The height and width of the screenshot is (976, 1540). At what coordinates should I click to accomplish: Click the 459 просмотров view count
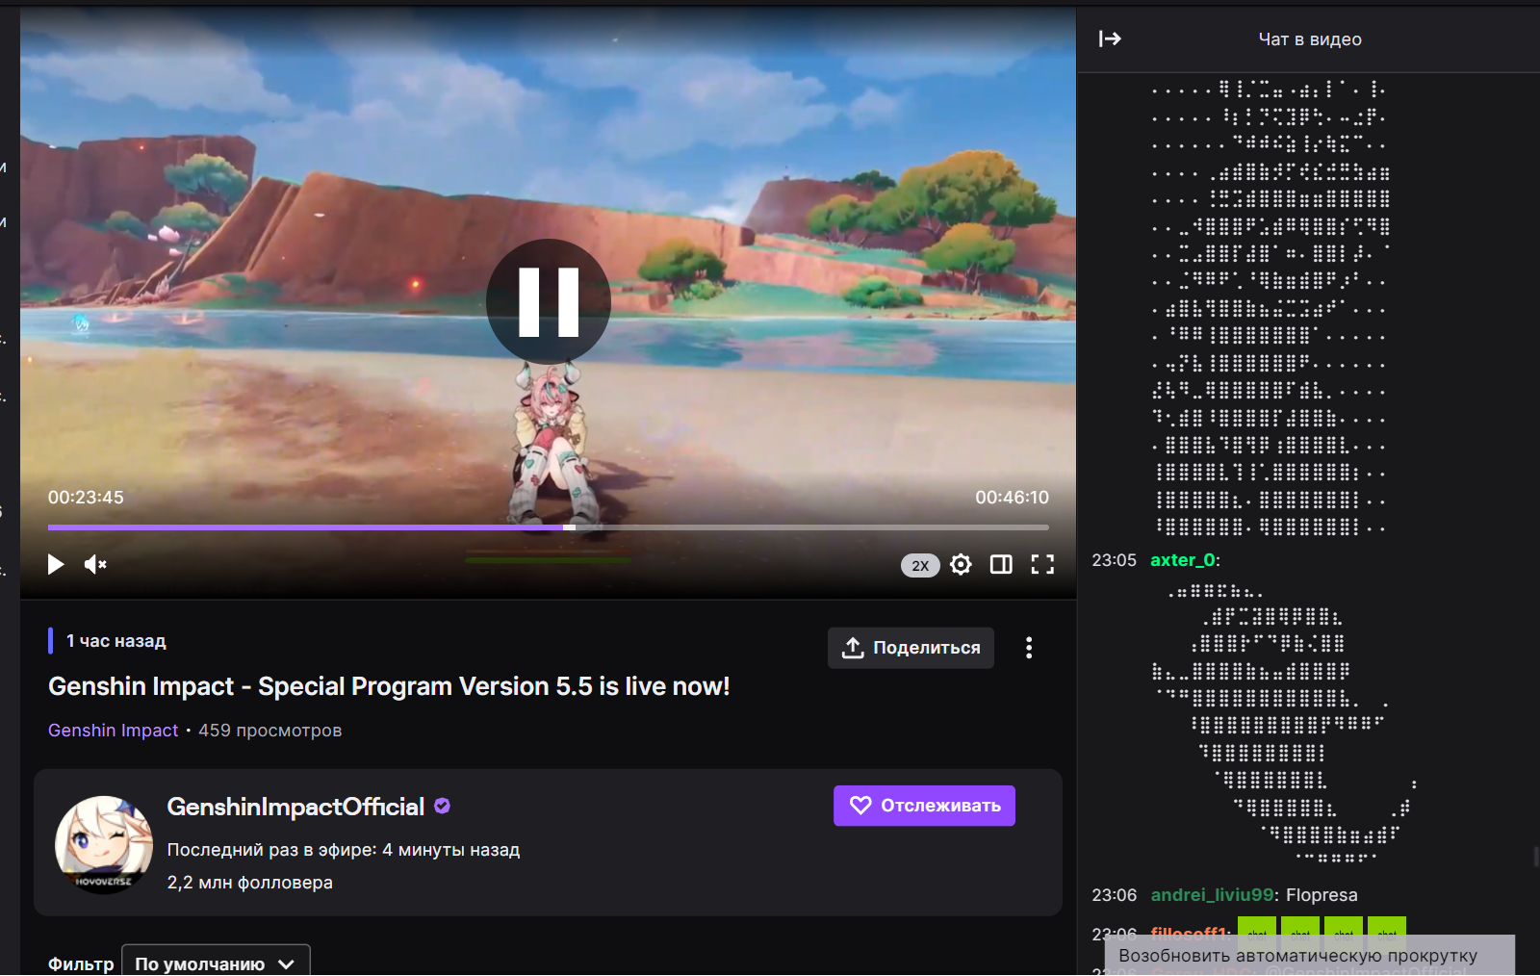point(270,731)
